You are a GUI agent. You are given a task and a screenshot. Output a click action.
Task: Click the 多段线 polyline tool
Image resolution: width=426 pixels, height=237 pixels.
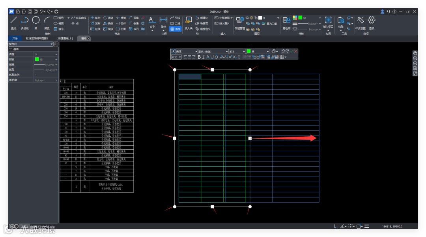24,21
